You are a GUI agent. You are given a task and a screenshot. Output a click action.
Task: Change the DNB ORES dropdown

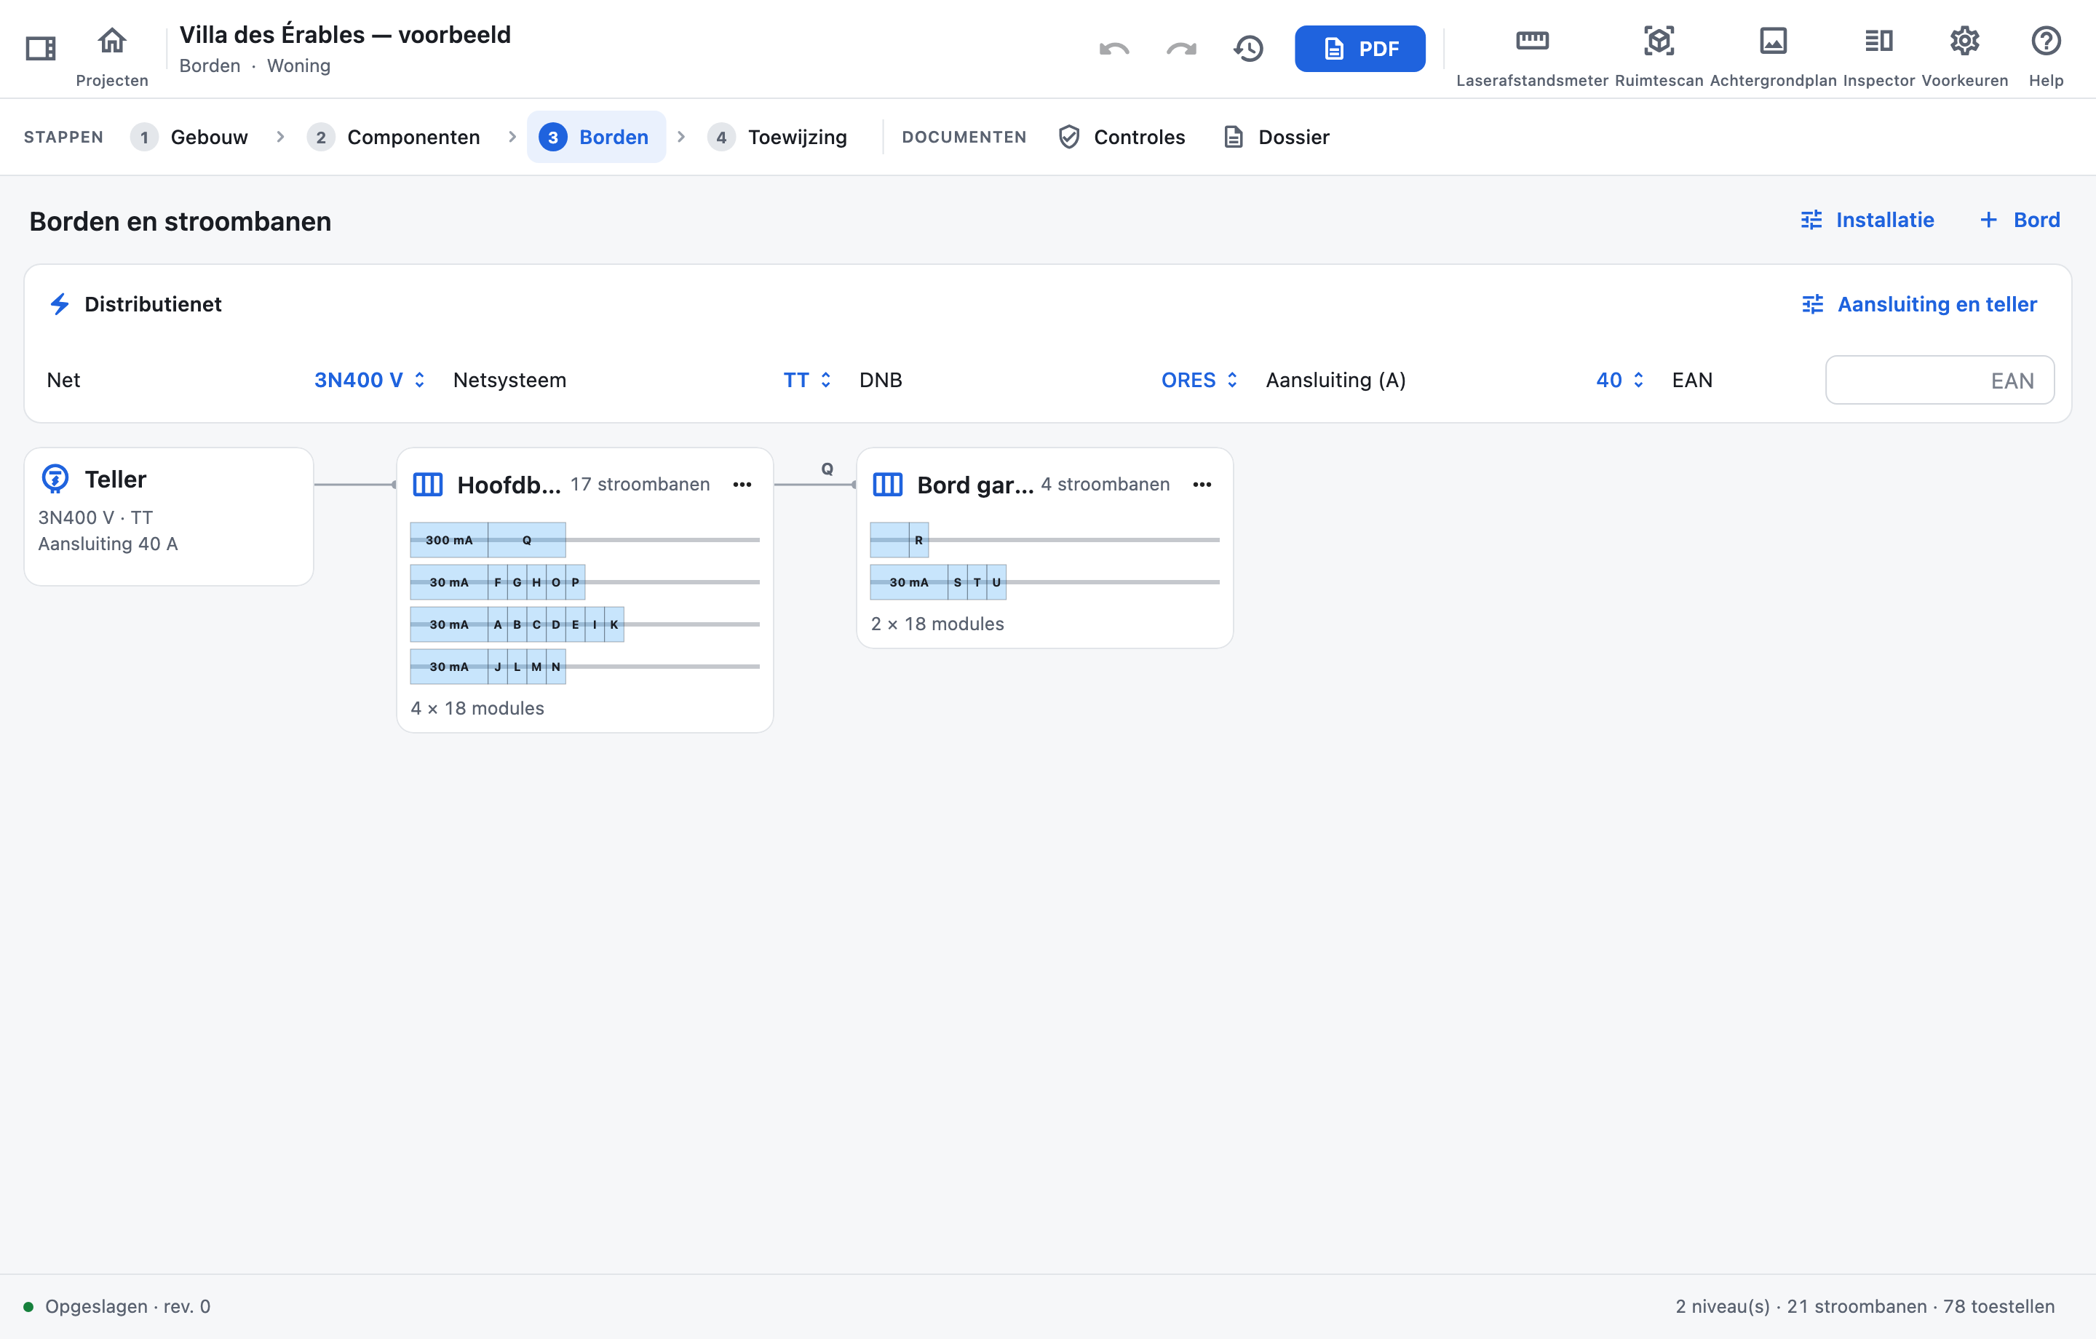click(x=1199, y=380)
